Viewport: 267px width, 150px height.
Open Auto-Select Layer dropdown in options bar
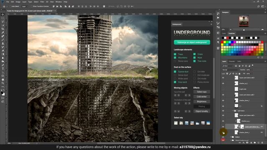[x=25, y=7]
